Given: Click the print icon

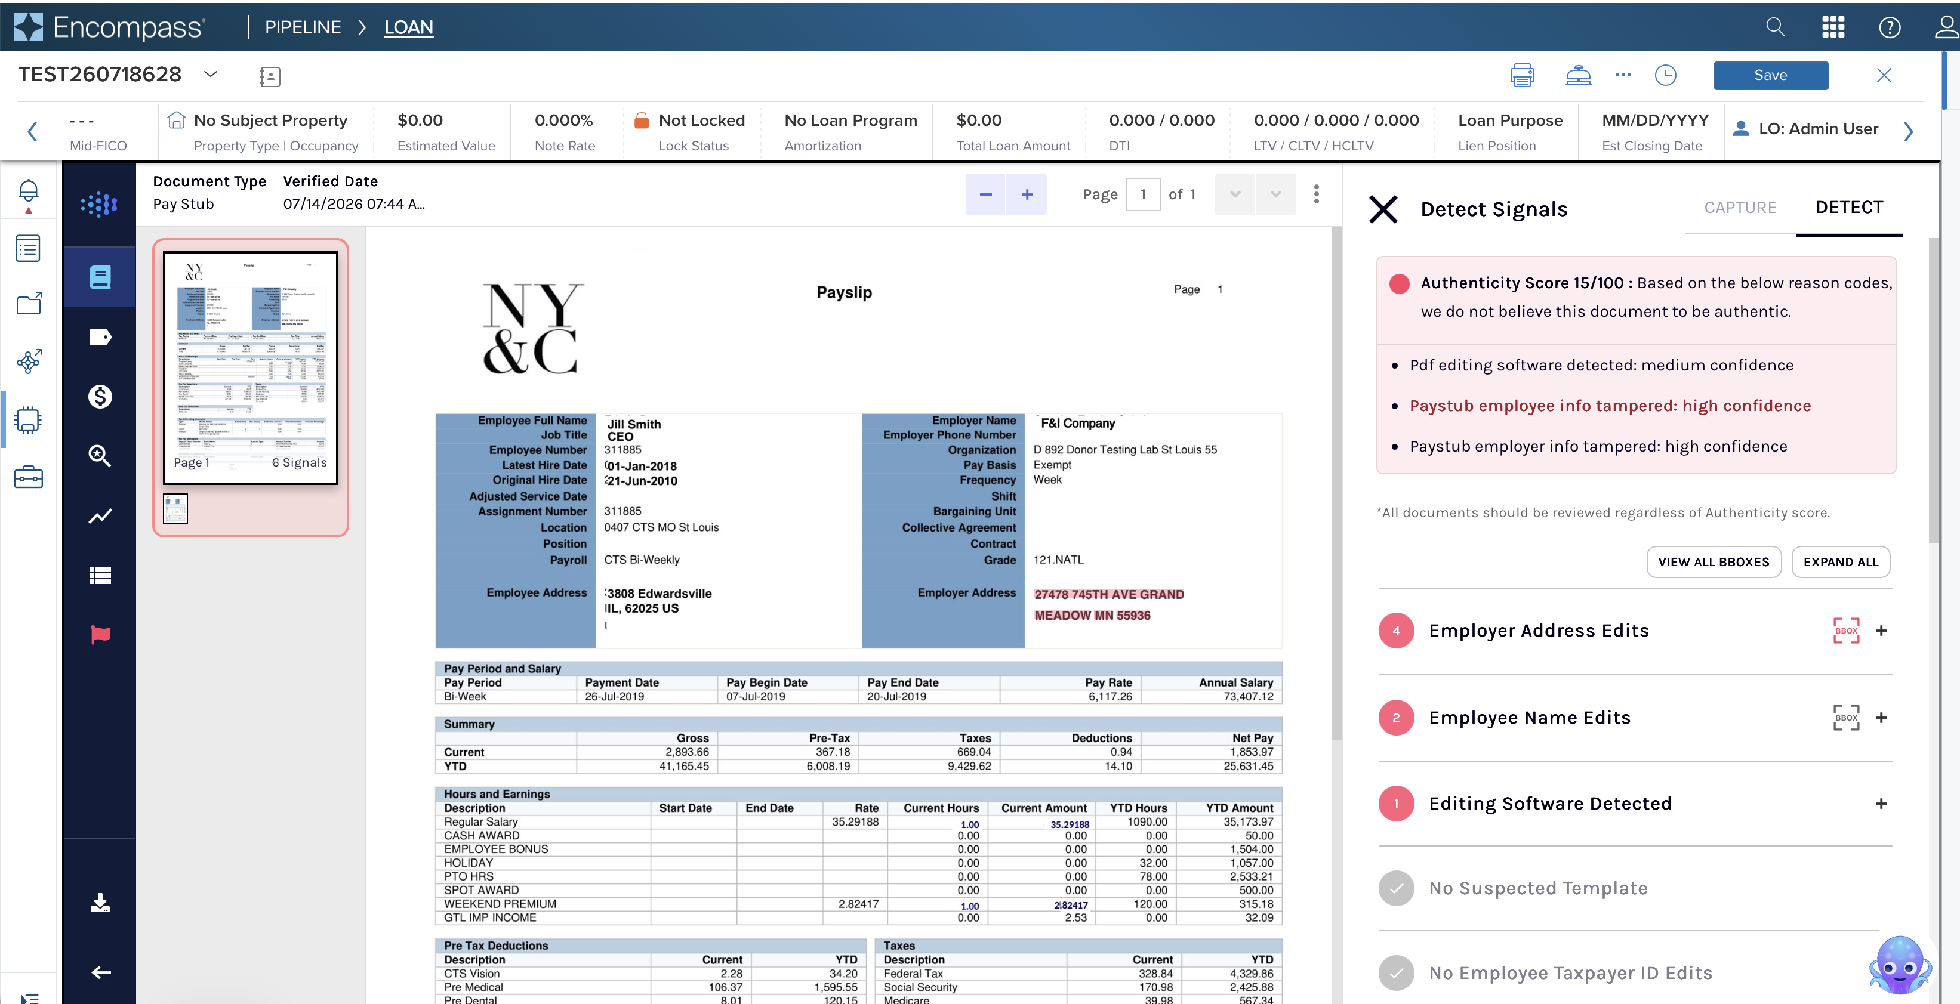Looking at the screenshot, I should pos(1522,75).
